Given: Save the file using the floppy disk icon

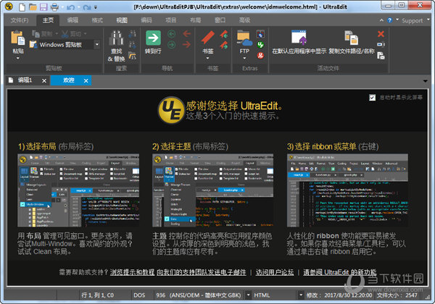Looking at the screenshot, I should 43,7.
